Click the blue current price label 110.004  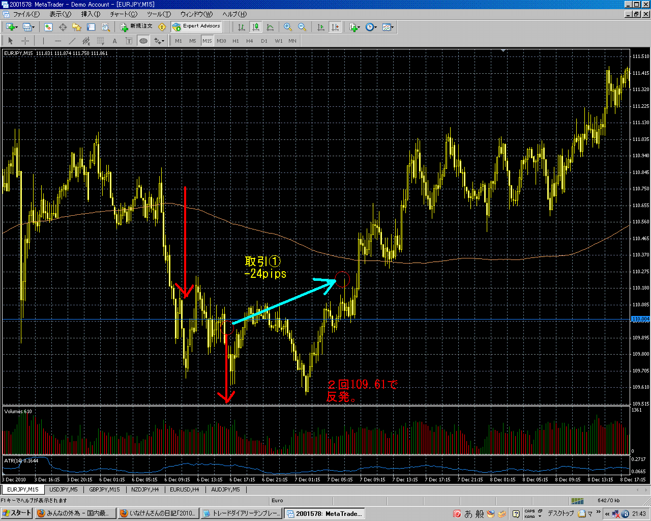(640, 319)
